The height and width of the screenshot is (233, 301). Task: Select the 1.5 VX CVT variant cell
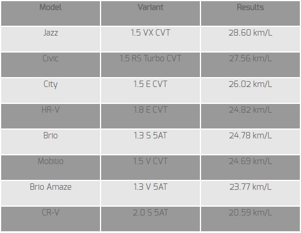(x=150, y=39)
